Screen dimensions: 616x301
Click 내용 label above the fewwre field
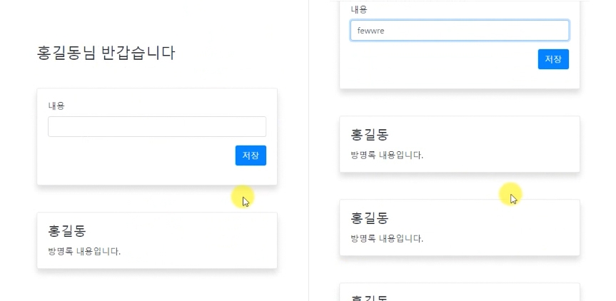[358, 10]
